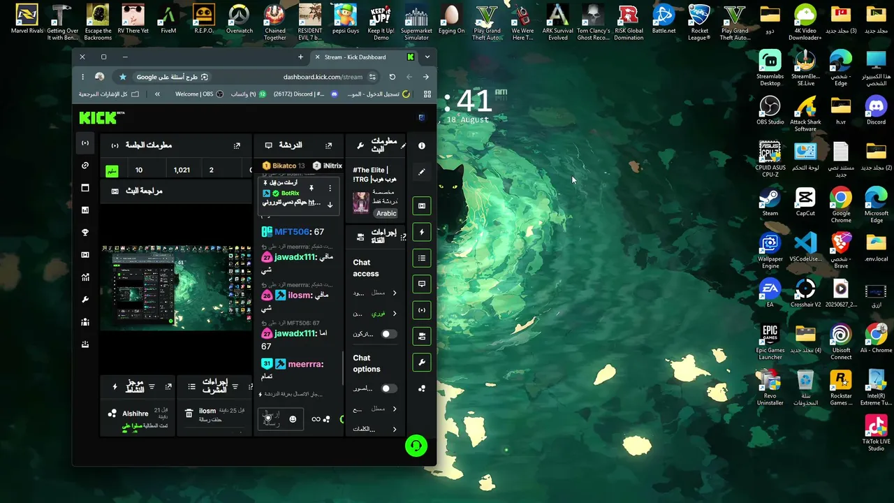Click Alshihre in activity feed
The width and height of the screenshot is (894, 503).
[x=135, y=414]
